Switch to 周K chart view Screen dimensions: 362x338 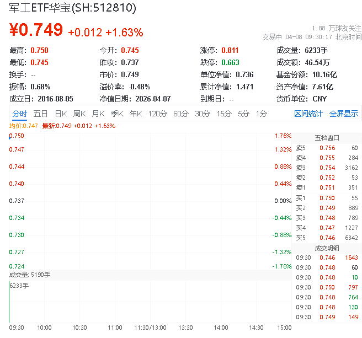(x=79, y=114)
